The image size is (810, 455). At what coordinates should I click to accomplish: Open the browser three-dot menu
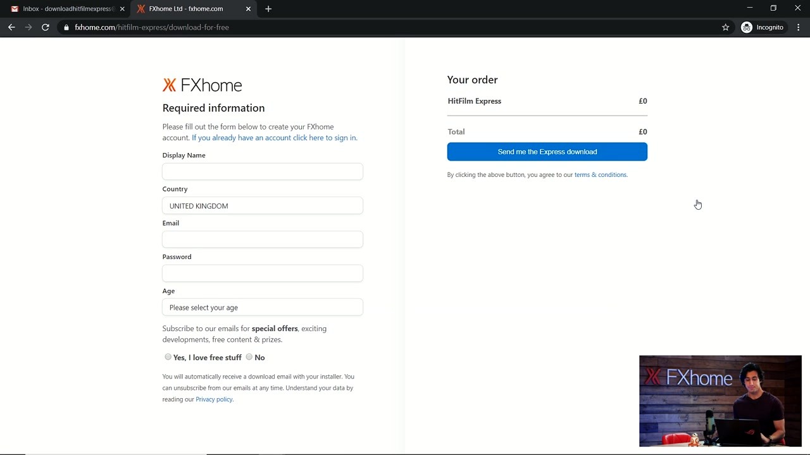tap(798, 27)
